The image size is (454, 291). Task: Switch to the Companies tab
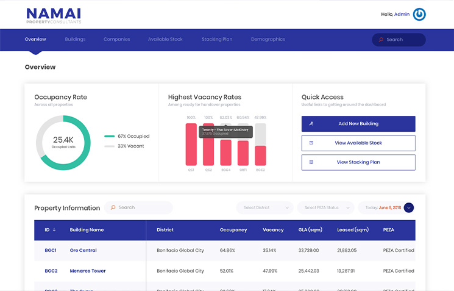(116, 40)
